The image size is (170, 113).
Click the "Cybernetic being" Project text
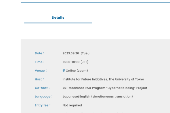point(127,88)
